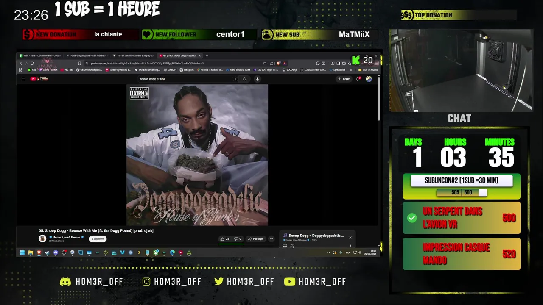Open the Spreadshirt bookmark
The width and height of the screenshot is (543, 305).
[x=338, y=70]
